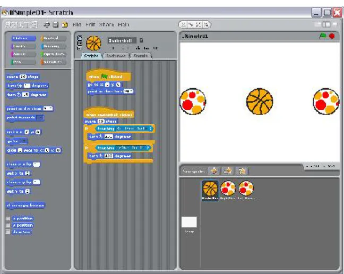Switch to the Costumes tab
The height and width of the screenshot is (274, 344).
[116, 56]
